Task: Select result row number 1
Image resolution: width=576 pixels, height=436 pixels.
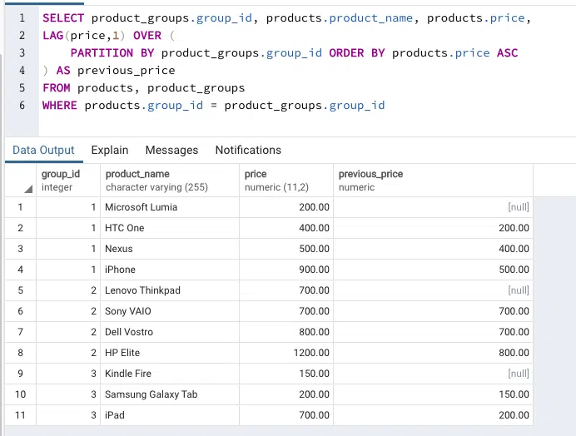Action: pos(21,207)
